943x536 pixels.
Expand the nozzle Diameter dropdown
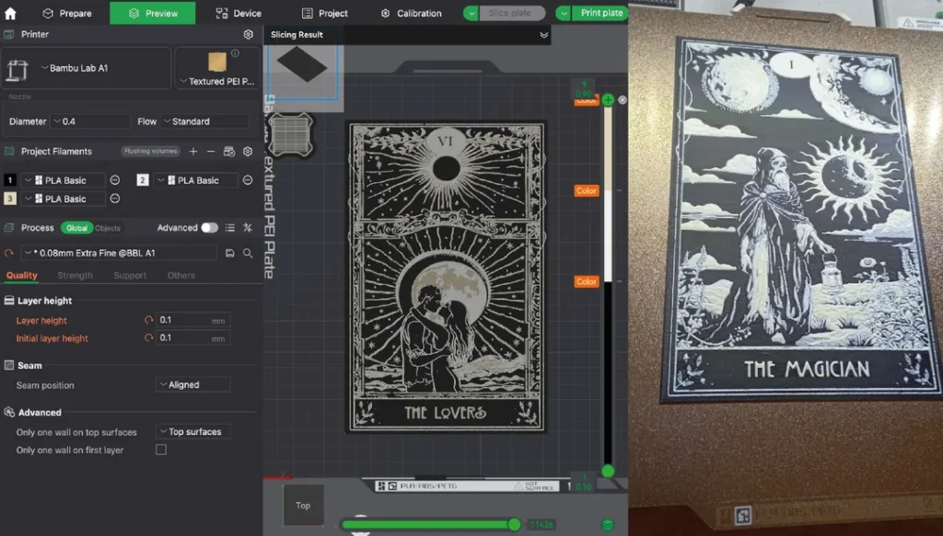[90, 121]
